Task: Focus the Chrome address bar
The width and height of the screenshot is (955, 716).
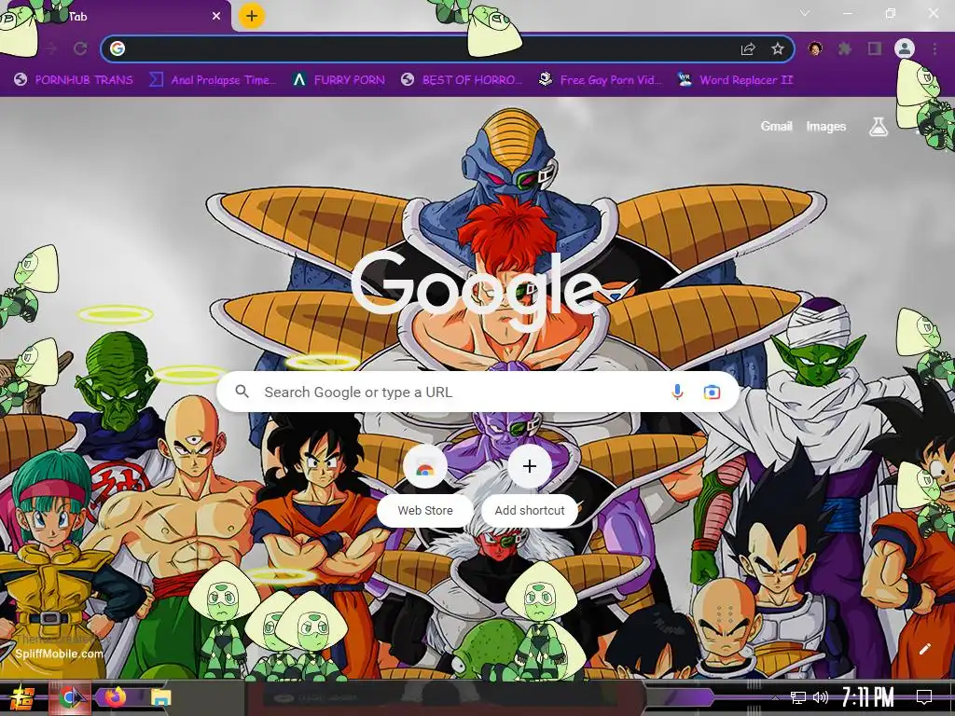Action: tap(448, 48)
